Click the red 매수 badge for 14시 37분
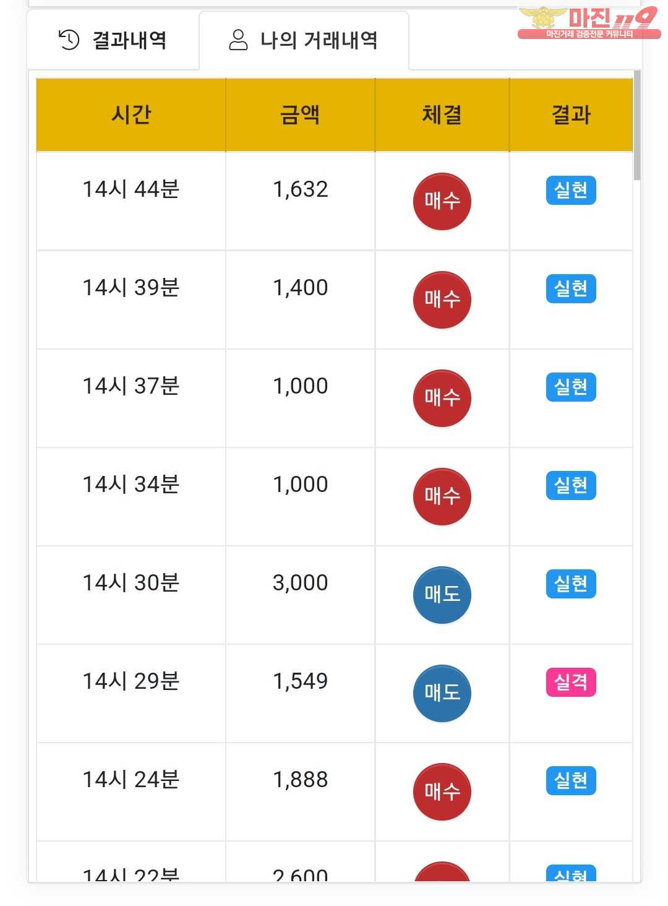This screenshot has width=668, height=906. 442,398
